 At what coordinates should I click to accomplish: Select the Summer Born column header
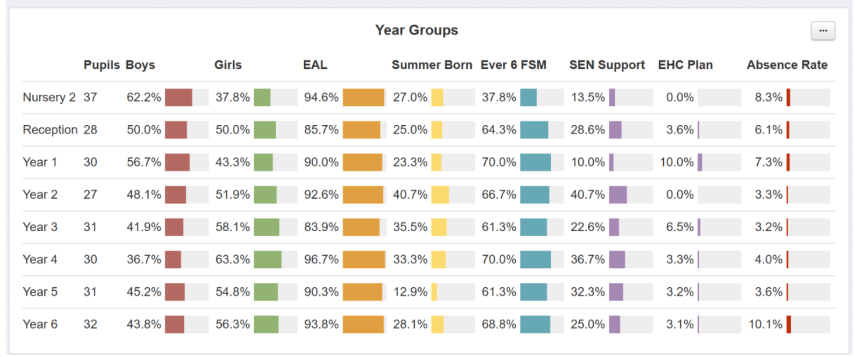431,65
